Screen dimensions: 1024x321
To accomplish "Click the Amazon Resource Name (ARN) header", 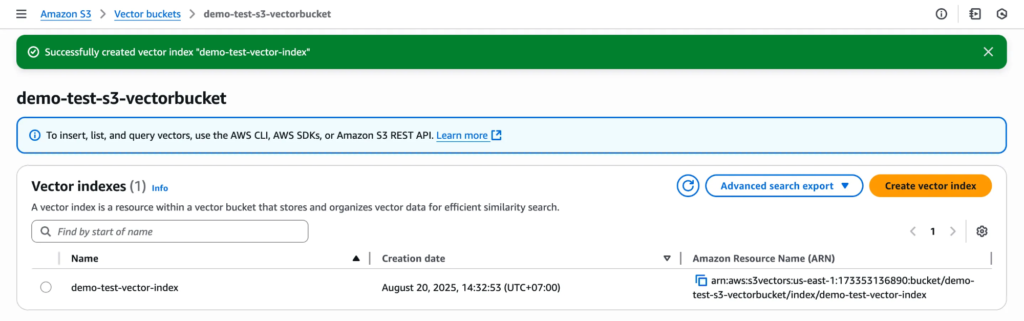I will 763,259.
